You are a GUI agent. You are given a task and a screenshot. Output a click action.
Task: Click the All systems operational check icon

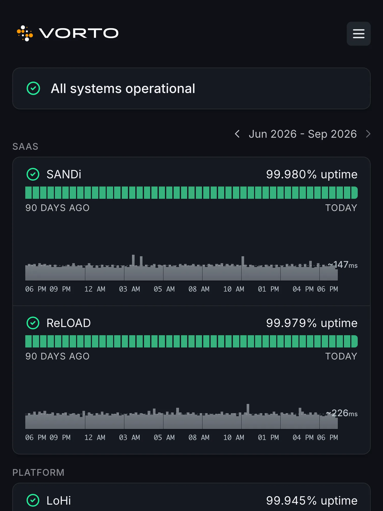pos(33,88)
